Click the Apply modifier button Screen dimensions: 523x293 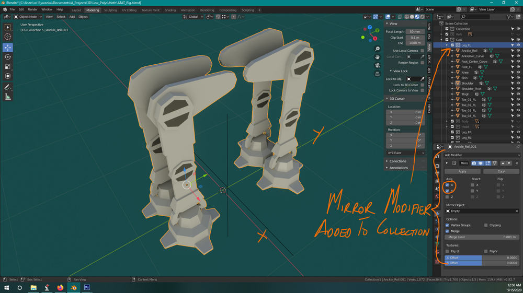462,171
